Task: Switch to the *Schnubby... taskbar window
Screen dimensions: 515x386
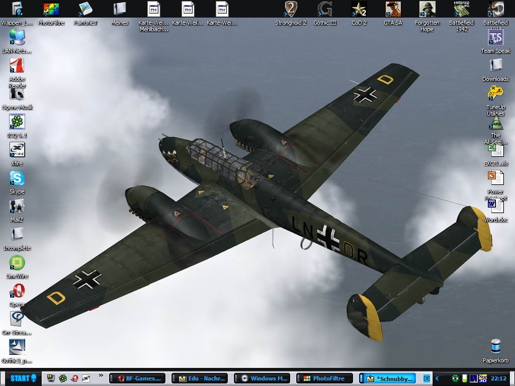Action: click(387, 378)
